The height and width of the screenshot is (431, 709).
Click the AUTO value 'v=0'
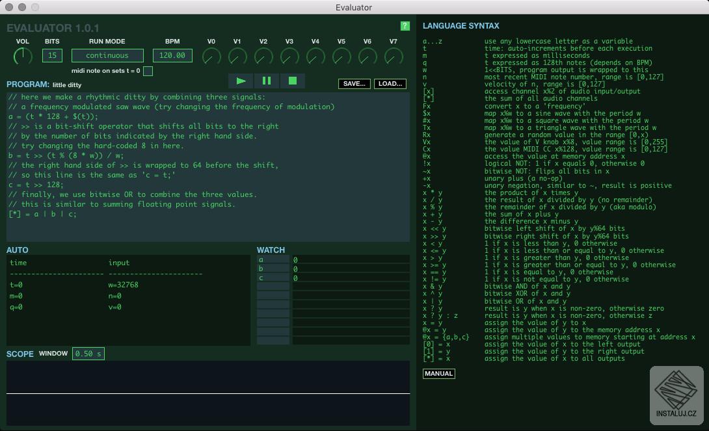click(115, 307)
